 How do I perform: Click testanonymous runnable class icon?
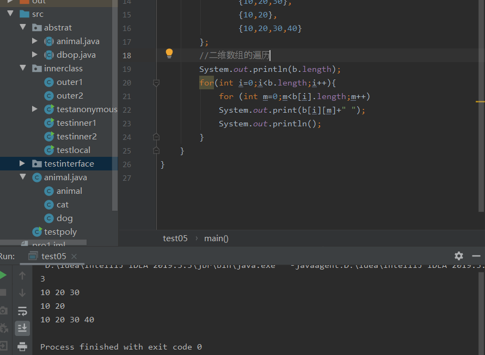49,109
